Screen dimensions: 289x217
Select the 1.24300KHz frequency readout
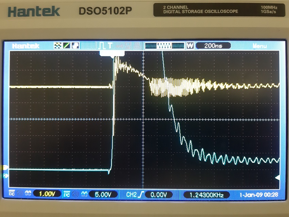[x=207, y=195]
